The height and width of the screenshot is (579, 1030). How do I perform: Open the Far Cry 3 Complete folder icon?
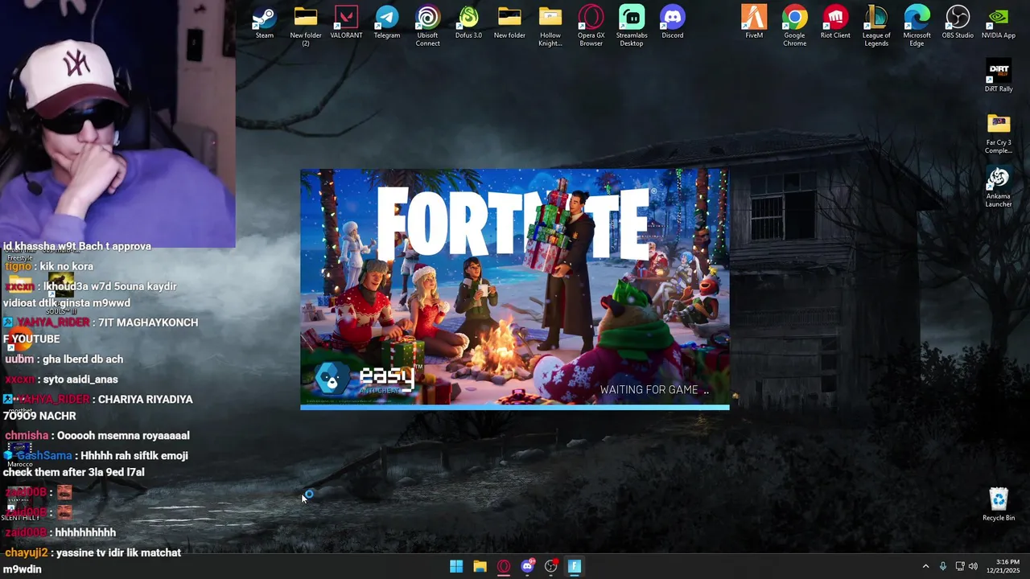tap(999, 133)
